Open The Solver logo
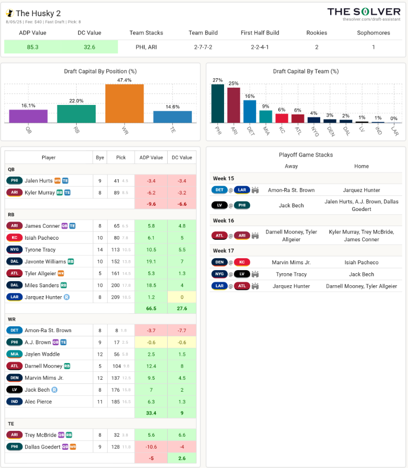This screenshot has height=468, width=408. click(364, 11)
